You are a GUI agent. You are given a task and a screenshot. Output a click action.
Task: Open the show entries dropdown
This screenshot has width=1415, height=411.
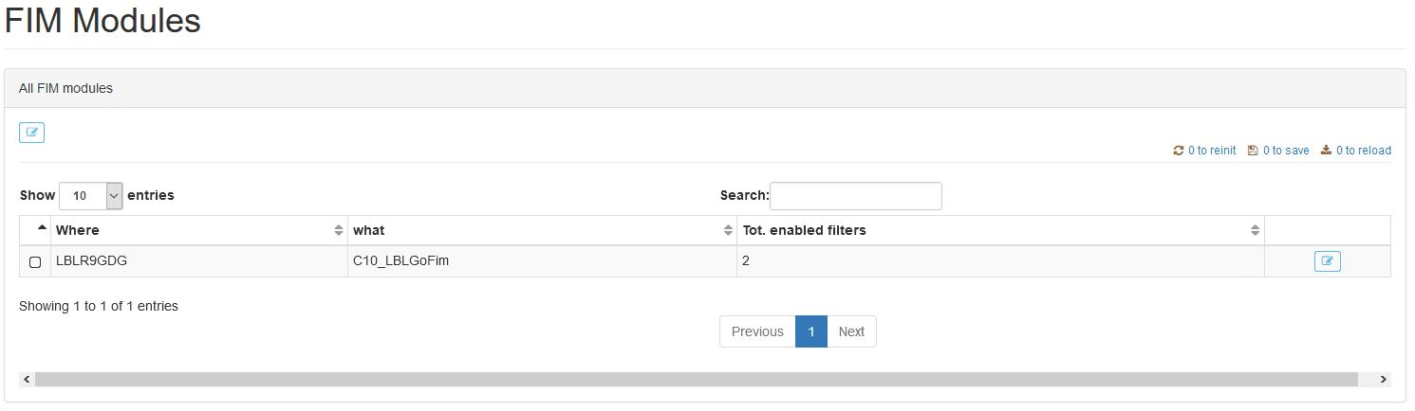click(91, 196)
